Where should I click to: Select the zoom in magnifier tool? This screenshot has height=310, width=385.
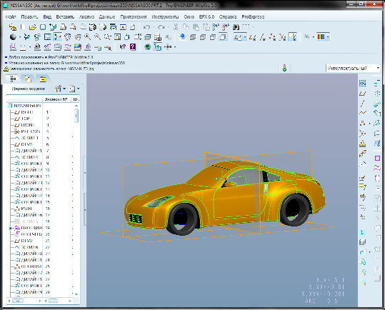pos(87,37)
